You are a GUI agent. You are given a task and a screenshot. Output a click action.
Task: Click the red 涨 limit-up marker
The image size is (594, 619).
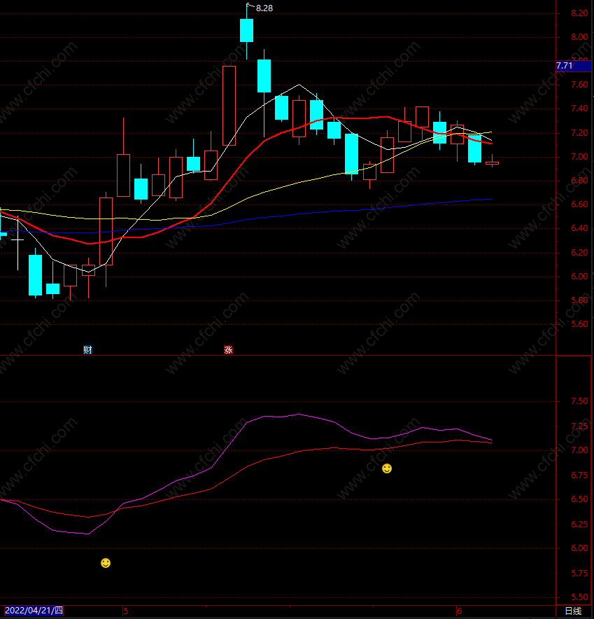pos(228,350)
